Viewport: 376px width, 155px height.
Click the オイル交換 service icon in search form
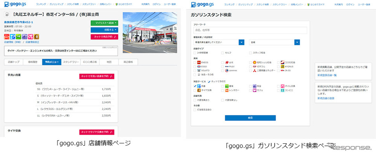click(x=283, y=86)
